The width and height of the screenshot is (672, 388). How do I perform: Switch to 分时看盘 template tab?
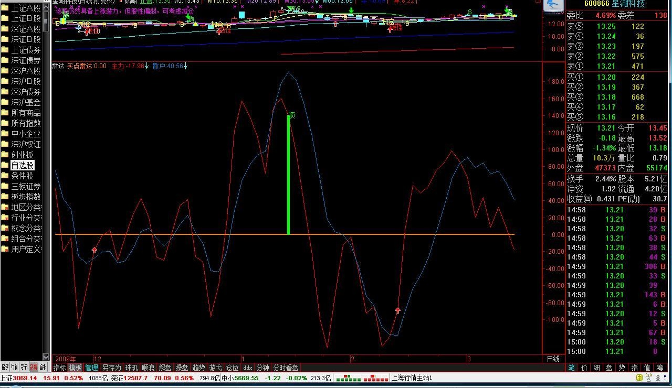point(286,368)
